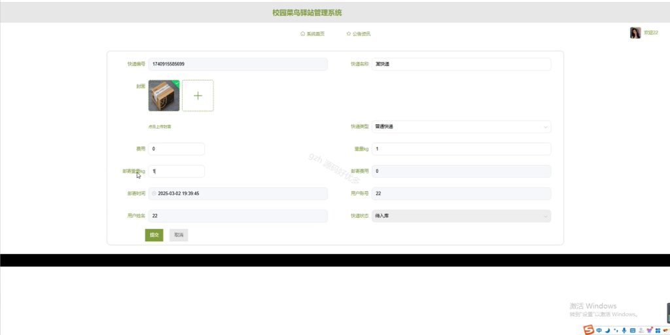Screen dimensions: 670x335
Task: Toggle the 中 Chinese input mode icon
Action: coord(599,330)
